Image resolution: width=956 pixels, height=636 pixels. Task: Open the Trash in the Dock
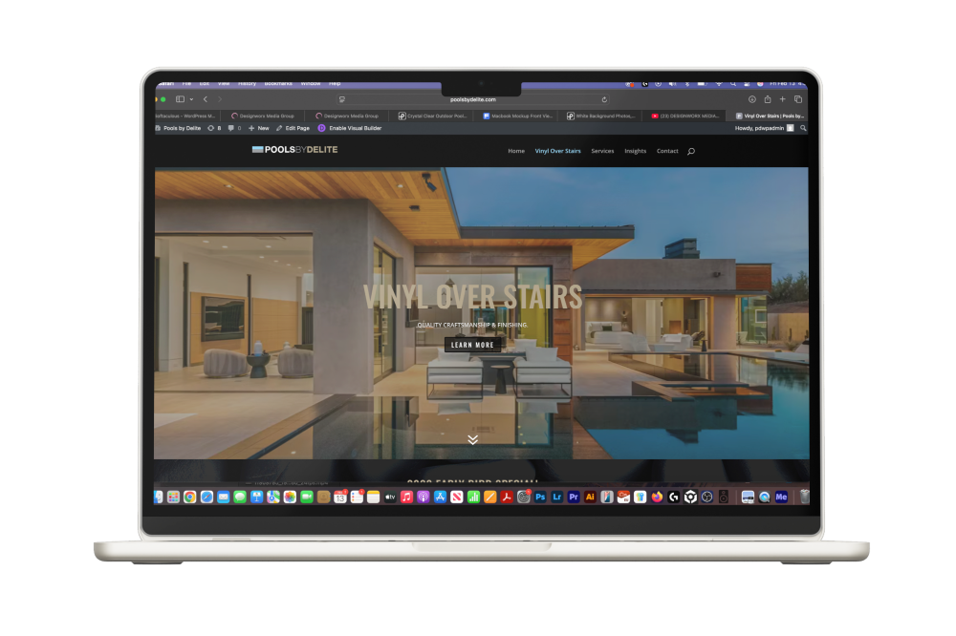(804, 497)
